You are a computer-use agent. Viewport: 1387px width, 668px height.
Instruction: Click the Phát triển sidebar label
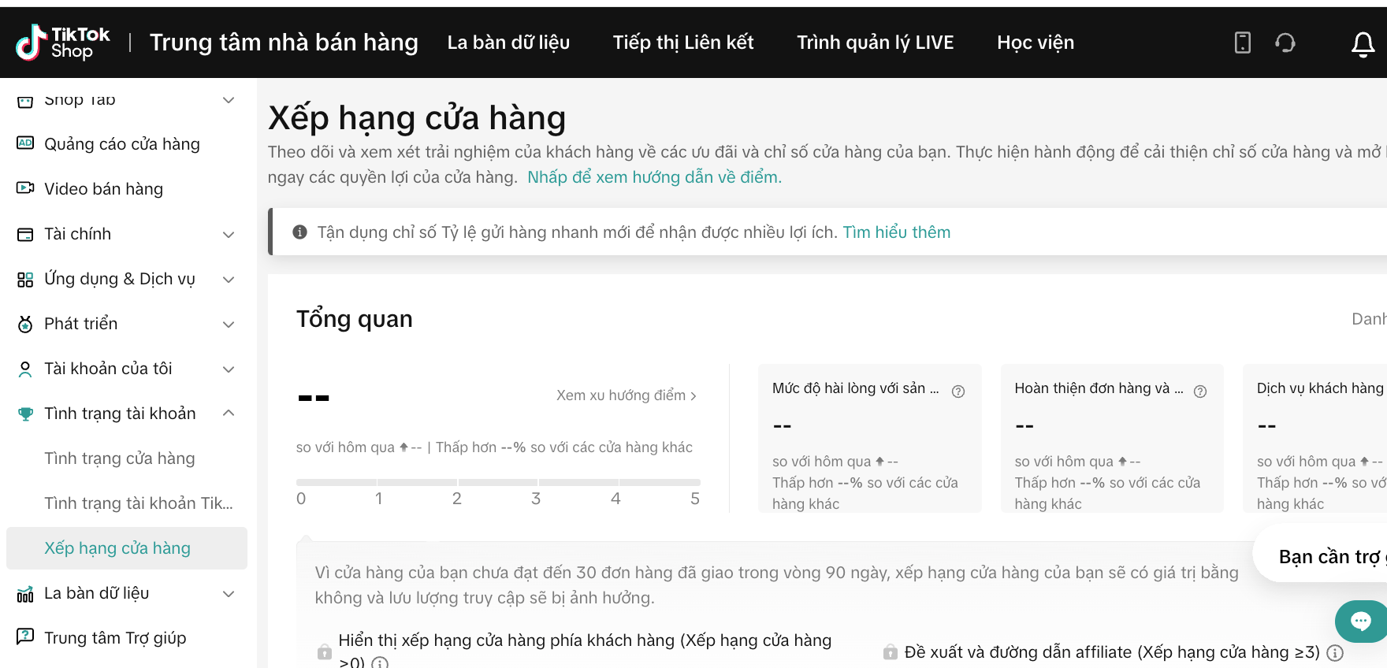pos(80,324)
